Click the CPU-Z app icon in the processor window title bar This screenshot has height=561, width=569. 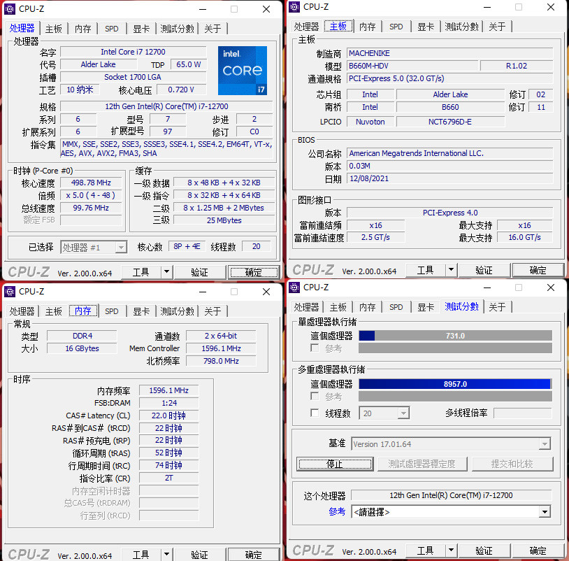tap(10, 8)
